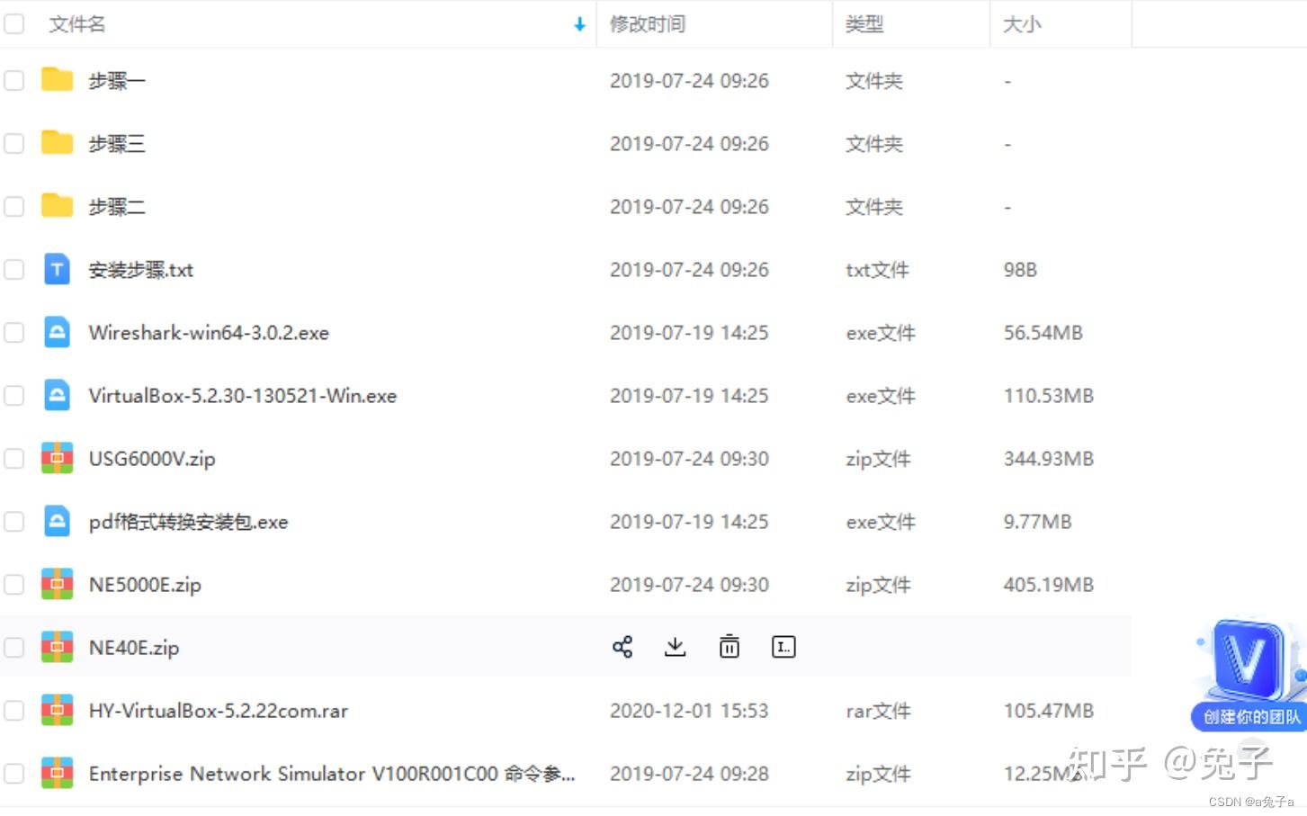Click the exe icon of Wireshark-win64-3.0.2.exe

pyautogui.click(x=57, y=332)
